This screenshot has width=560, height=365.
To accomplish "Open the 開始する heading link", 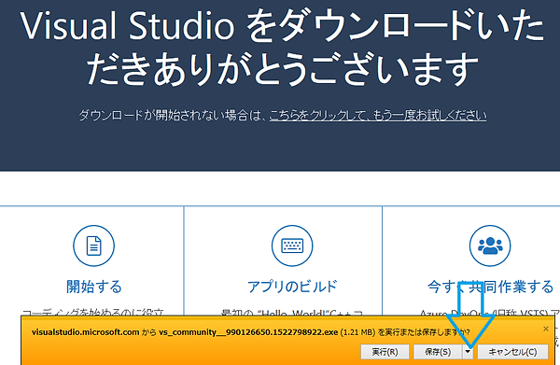I will [94, 287].
